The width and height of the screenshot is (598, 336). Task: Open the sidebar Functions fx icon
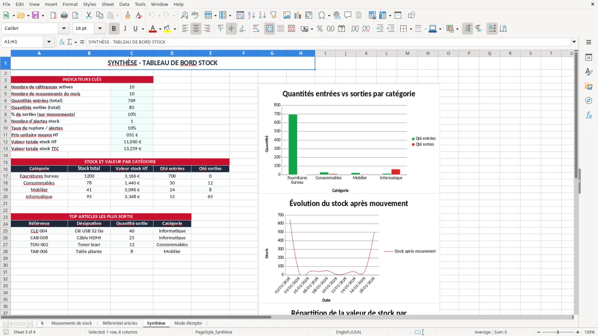(x=589, y=115)
